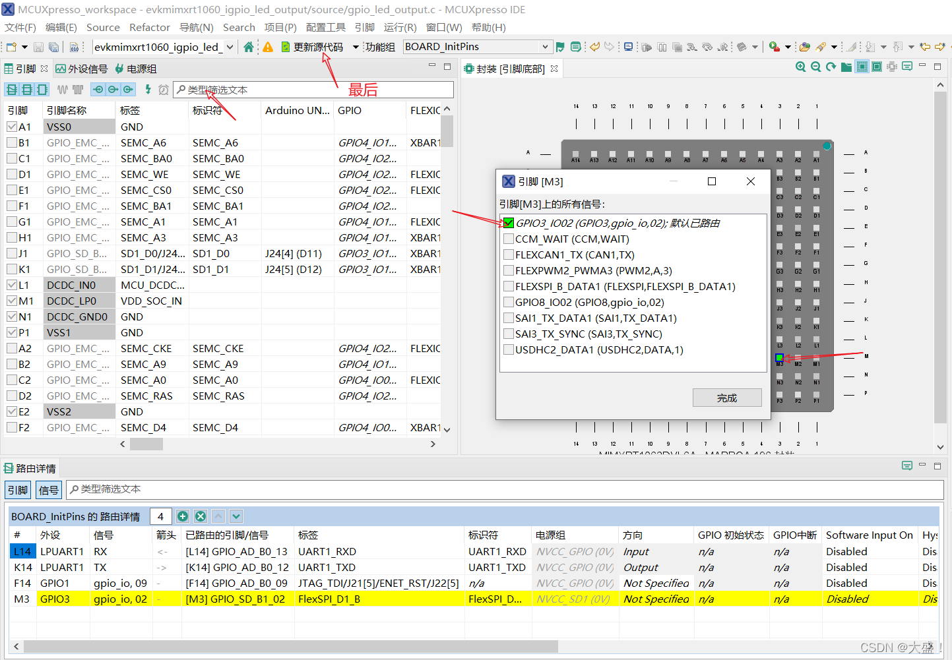
Task: Sort by the 引脚名称 column header
Action: [x=79, y=110]
